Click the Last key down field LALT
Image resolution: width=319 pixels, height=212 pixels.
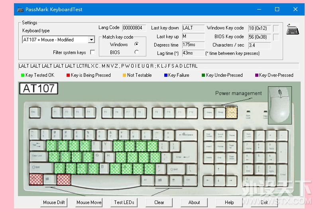[193, 28]
